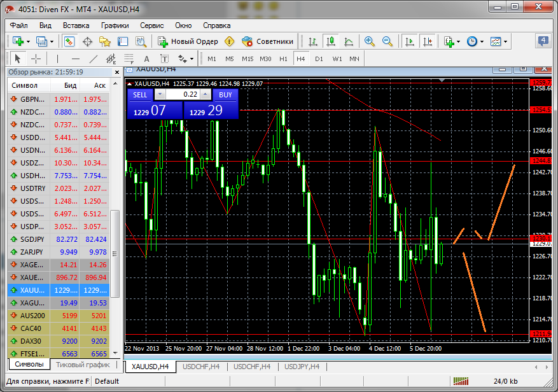Open the Profiles toolbar icon
Screen dimensions: 558x392
pos(41,41)
